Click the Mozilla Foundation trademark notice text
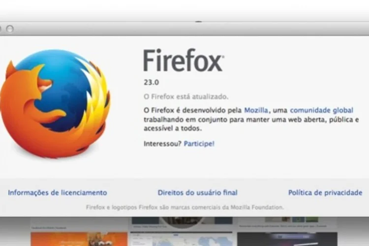 click(x=184, y=208)
